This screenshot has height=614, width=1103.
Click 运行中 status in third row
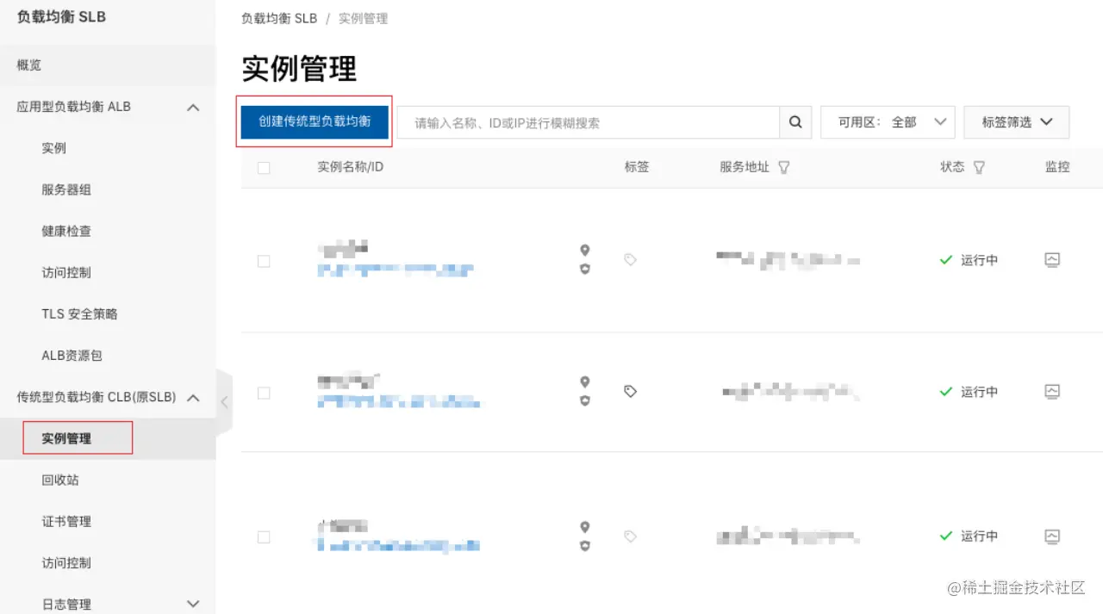(x=979, y=536)
